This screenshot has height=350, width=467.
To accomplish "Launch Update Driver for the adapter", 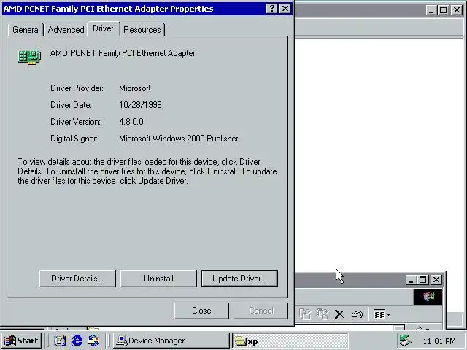I will tap(239, 279).
